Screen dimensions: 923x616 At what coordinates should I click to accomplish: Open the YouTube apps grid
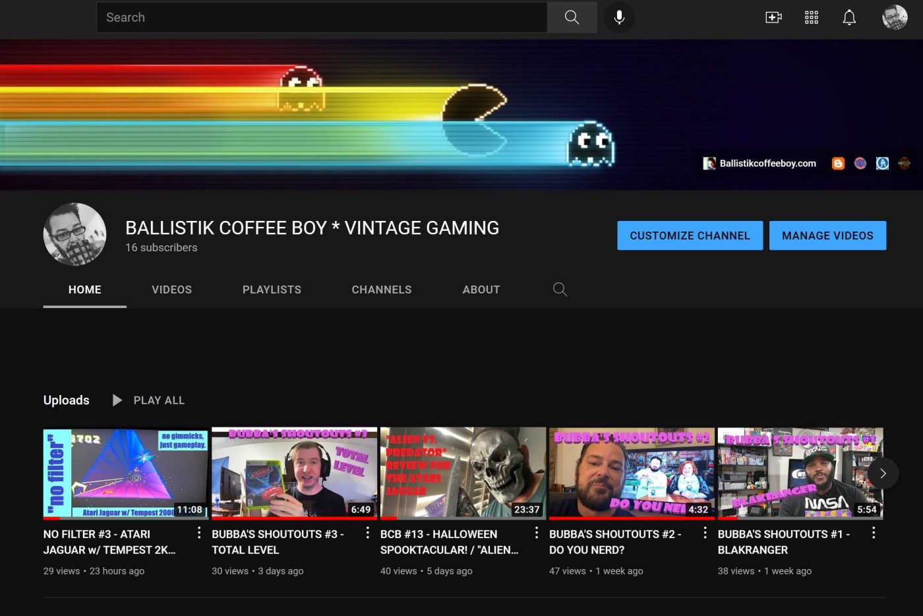pyautogui.click(x=812, y=17)
